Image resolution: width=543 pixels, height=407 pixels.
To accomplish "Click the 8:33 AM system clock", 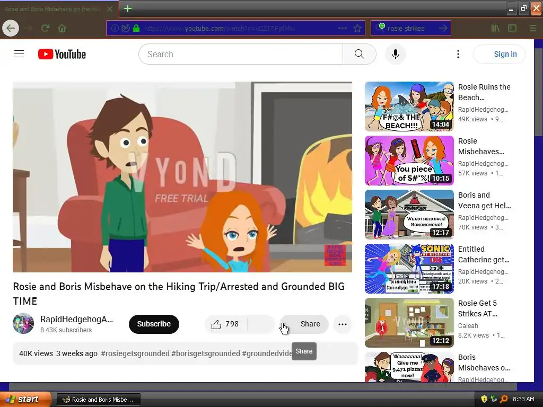I will pos(523,399).
